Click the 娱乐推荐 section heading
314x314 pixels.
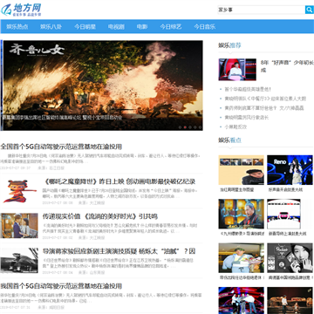click(x=229, y=45)
